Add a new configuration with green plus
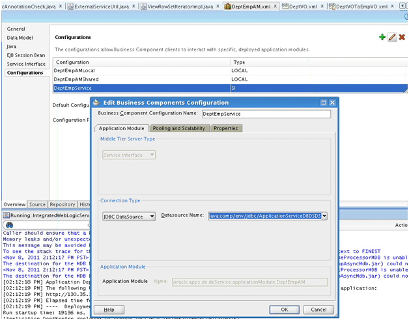This screenshot has height=320, width=409. point(382,37)
